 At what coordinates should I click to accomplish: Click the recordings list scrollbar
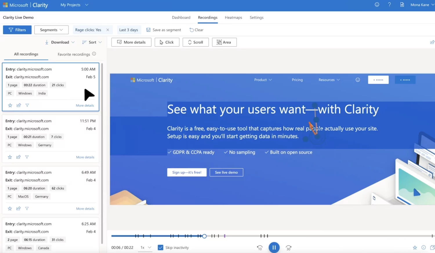[102, 154]
